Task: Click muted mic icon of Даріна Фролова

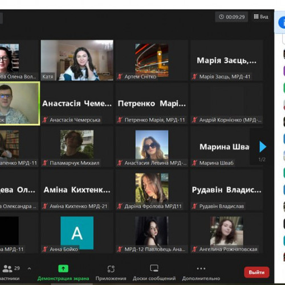Action: coord(120,206)
